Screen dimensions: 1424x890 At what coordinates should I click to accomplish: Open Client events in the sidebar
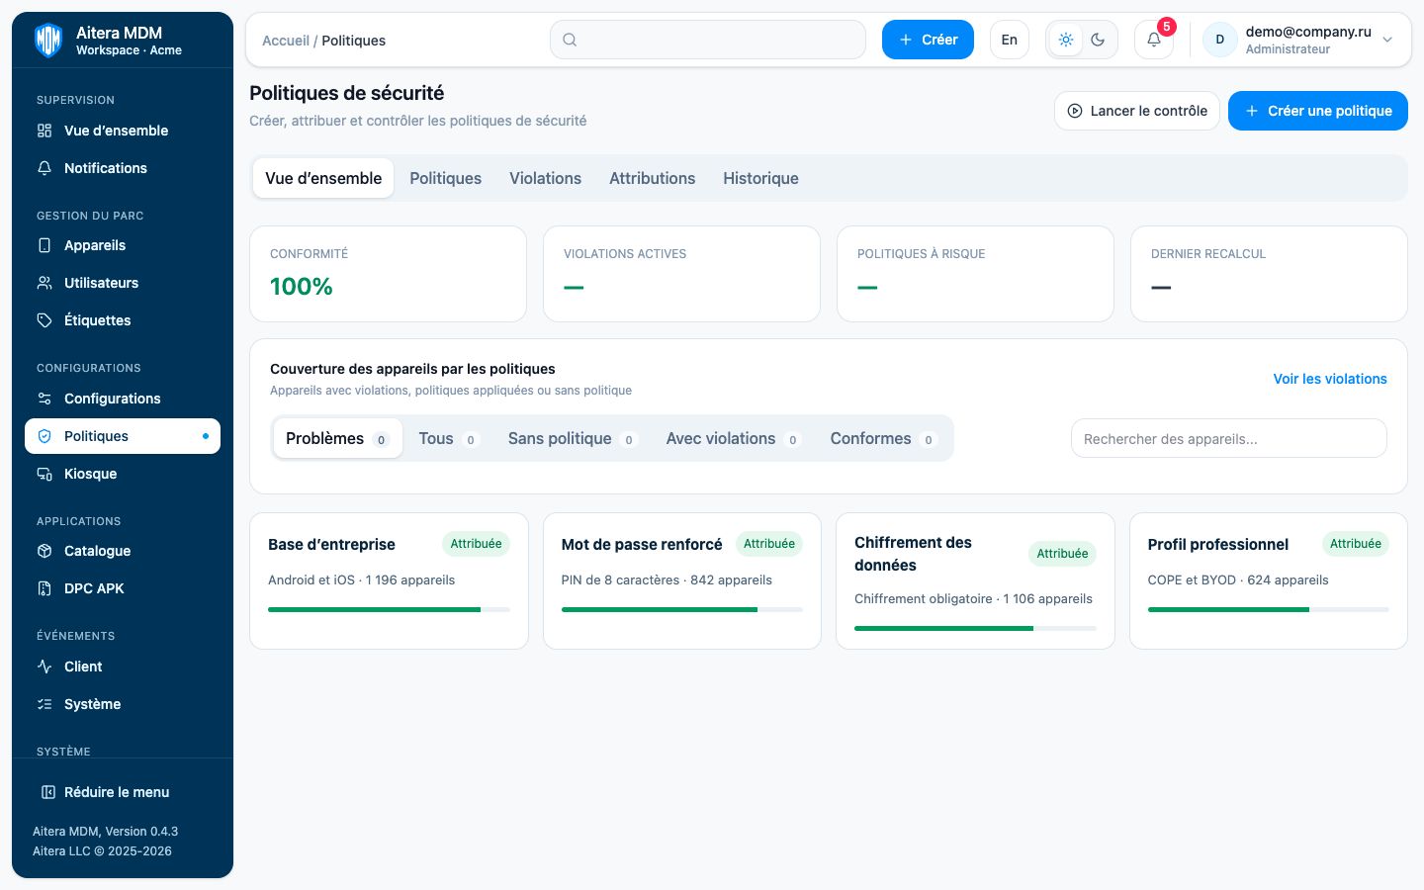[123, 667]
